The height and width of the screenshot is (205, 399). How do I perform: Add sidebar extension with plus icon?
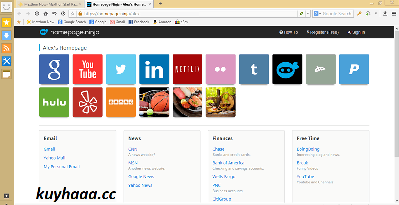[7, 196]
